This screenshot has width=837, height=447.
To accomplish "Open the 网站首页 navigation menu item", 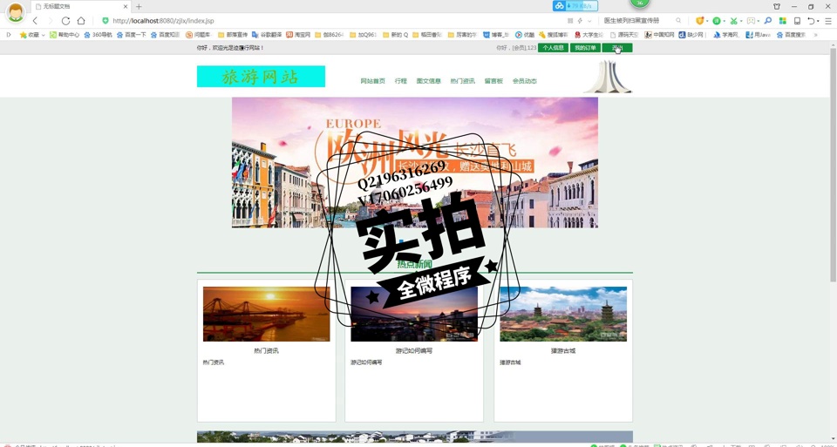I will (x=372, y=81).
